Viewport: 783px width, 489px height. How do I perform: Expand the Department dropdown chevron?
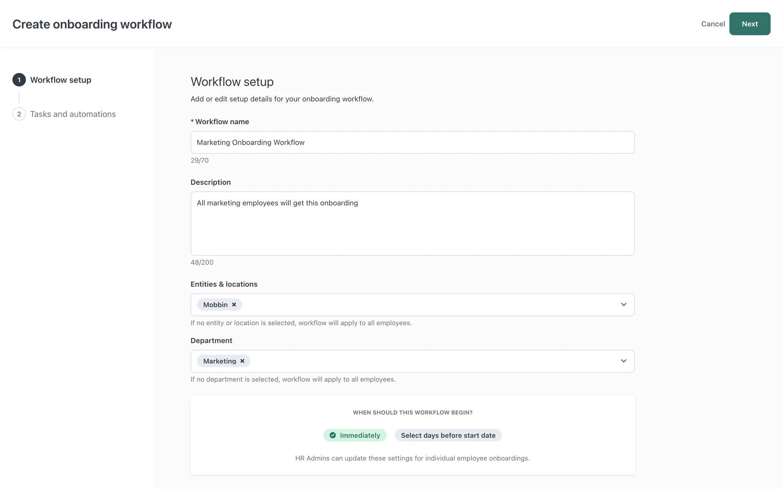(x=623, y=361)
